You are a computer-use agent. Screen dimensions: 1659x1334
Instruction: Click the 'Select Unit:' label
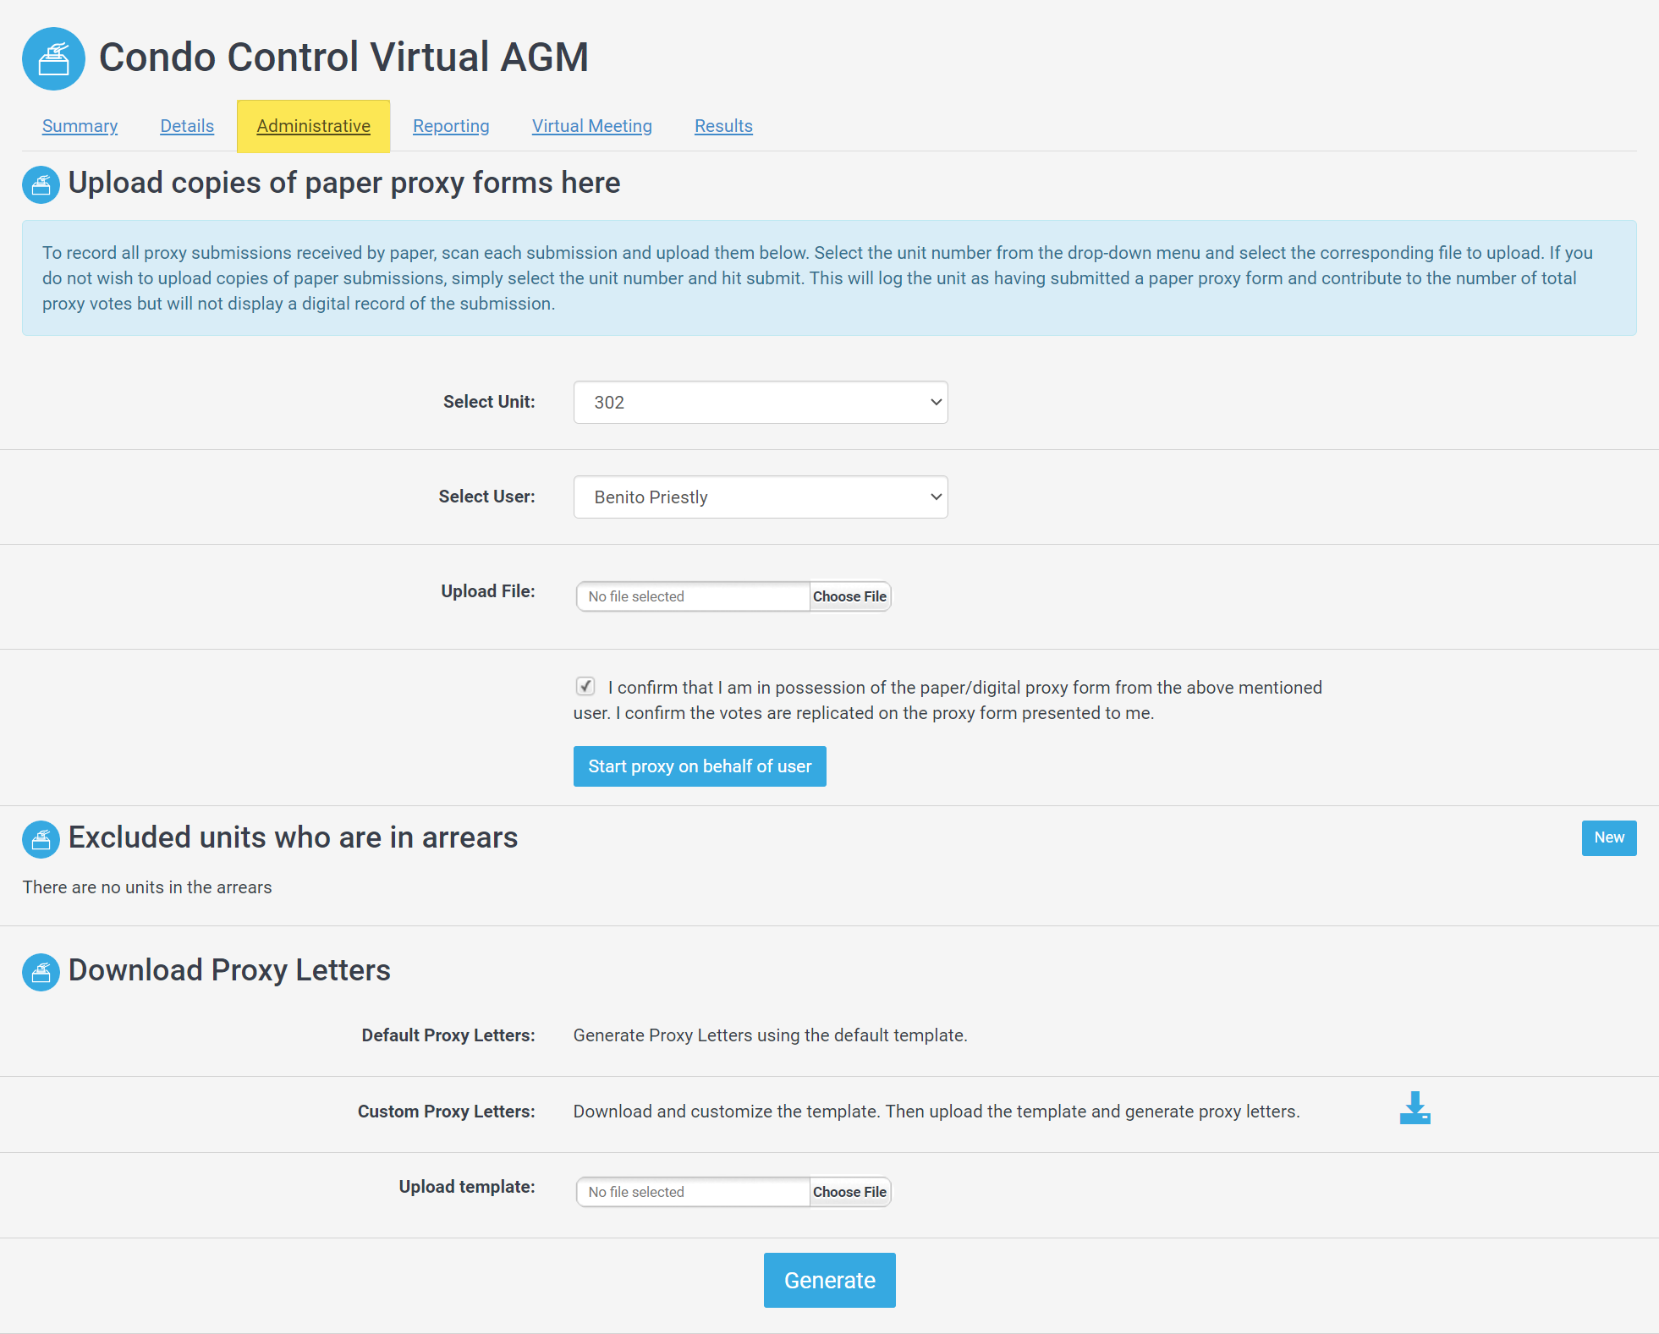pos(489,402)
